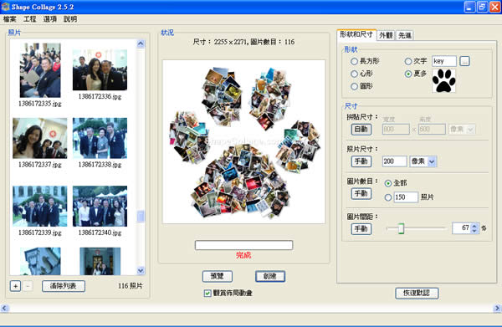Click the photo spacing slider handle
This screenshot has width=502, height=327.
coord(401,228)
